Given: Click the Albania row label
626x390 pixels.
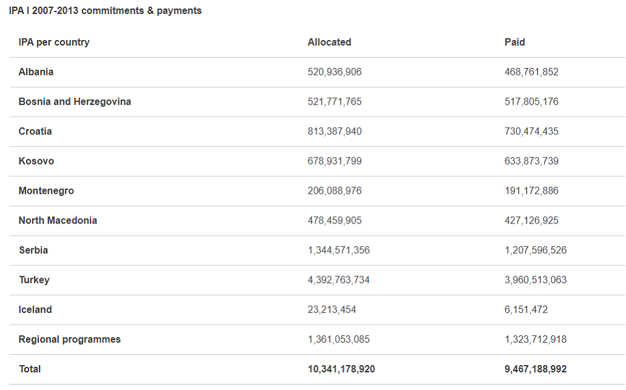Looking at the screenshot, I should (36, 72).
